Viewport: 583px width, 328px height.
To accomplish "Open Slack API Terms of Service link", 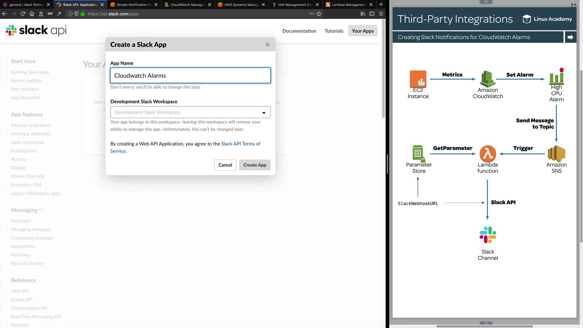I will [240, 144].
